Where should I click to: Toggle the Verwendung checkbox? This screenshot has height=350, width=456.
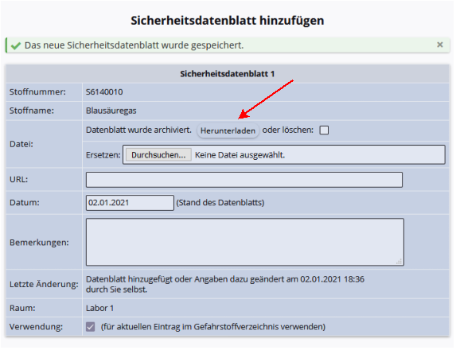[90, 327]
